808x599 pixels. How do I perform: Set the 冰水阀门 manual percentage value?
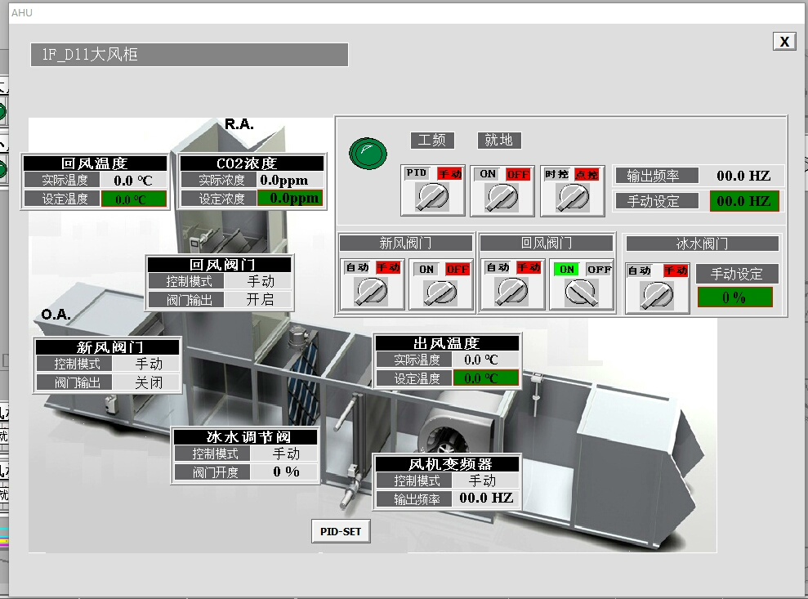(x=734, y=297)
